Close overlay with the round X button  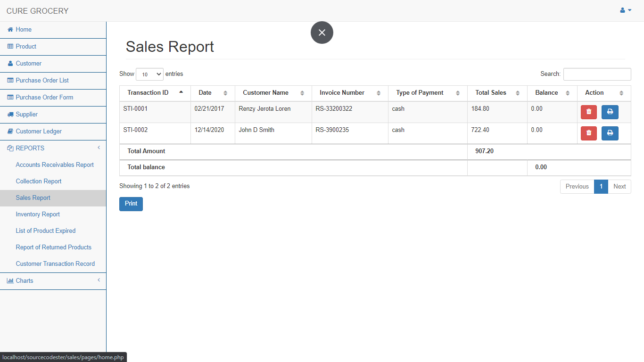322,33
